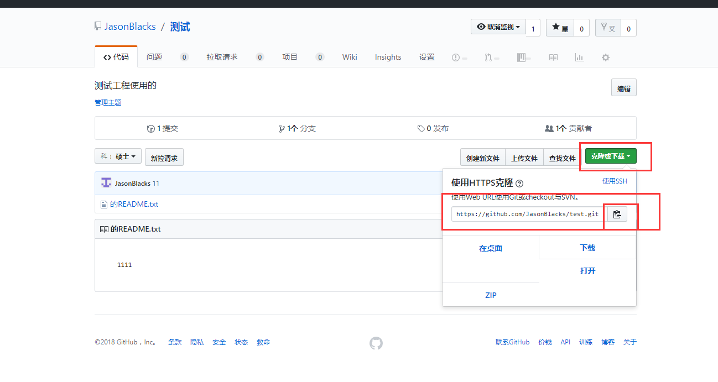
Task: Click the 救命 footer link
Action: coord(263,342)
